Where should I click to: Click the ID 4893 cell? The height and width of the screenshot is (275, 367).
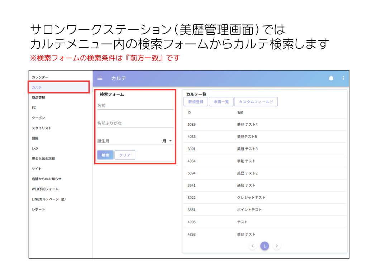point(191,234)
